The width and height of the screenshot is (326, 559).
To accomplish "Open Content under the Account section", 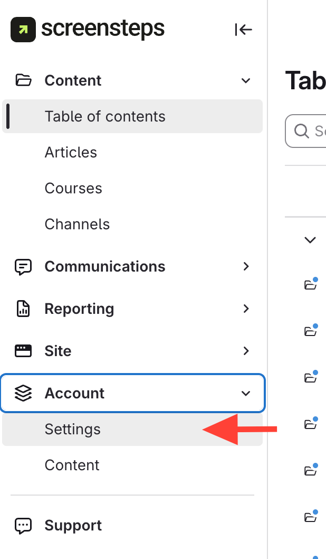I will click(72, 465).
